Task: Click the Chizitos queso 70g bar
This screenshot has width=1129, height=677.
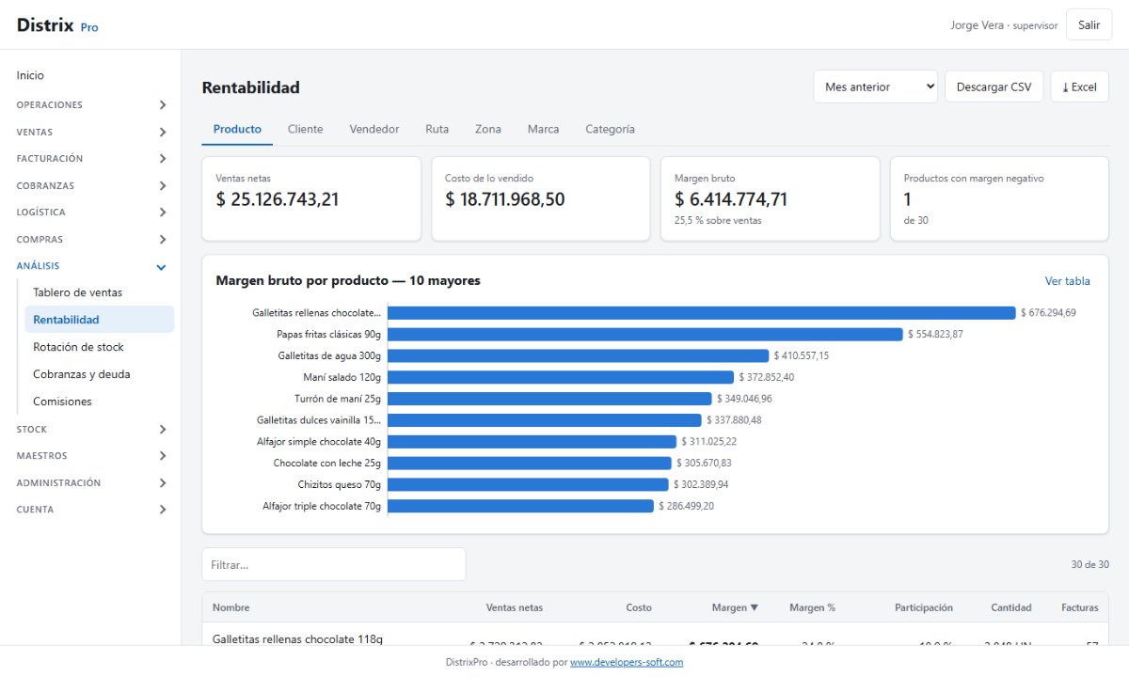Action: 528,484
